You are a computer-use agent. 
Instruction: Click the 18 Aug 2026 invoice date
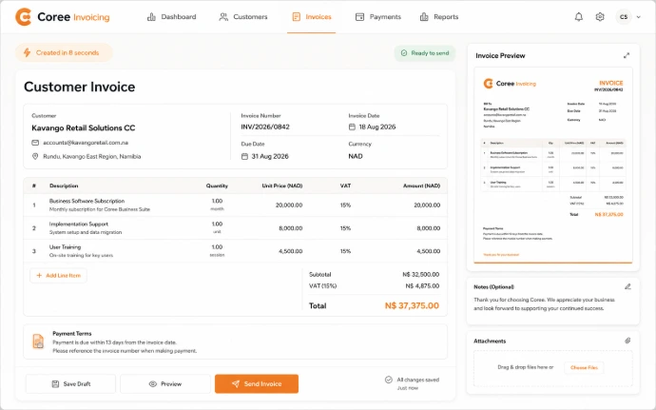coord(376,127)
